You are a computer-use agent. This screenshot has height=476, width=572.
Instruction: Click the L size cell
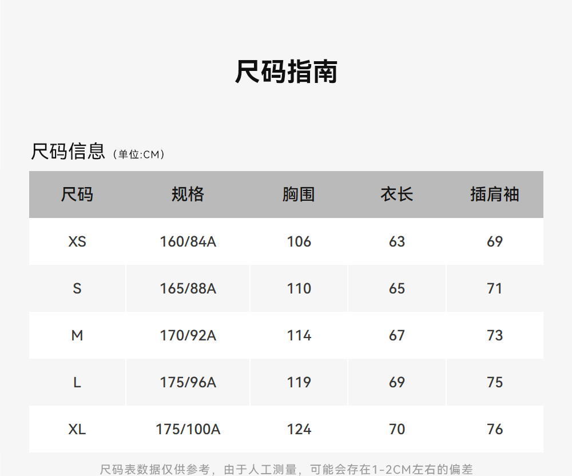point(77,382)
